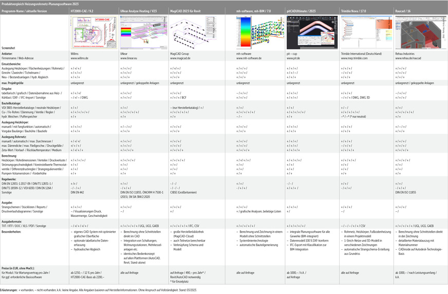Screen dimensions: 448x294
Task: Select the Trimble Nova / 17.0 column header
Action: click(x=354, y=10)
